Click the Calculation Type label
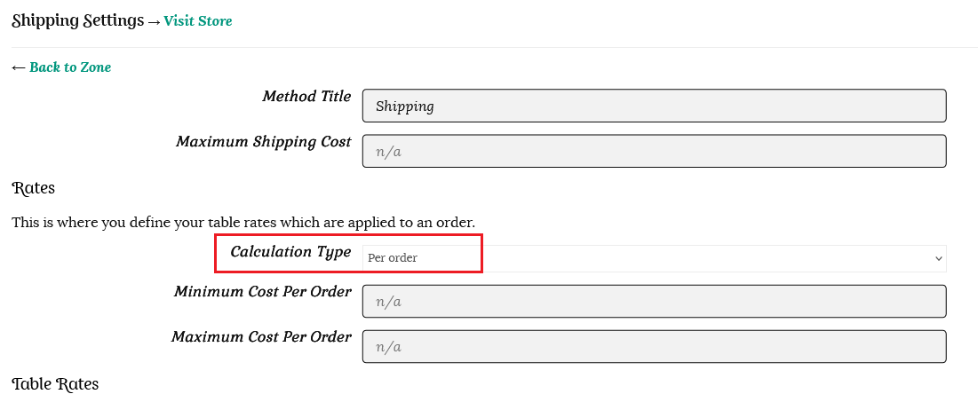 point(290,251)
